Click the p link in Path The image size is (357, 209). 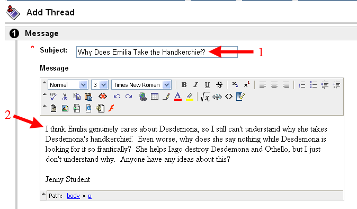(x=90, y=196)
